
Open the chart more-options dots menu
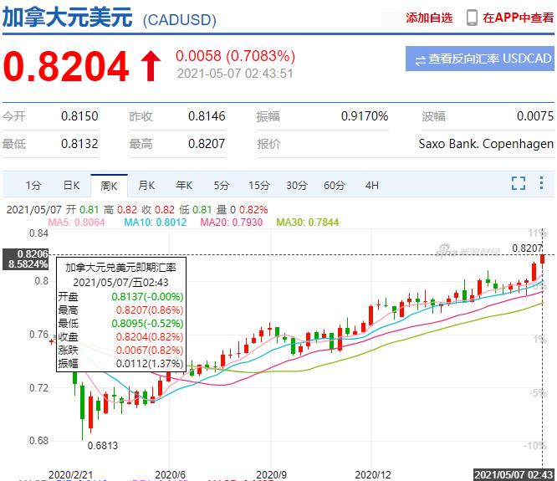point(541,183)
